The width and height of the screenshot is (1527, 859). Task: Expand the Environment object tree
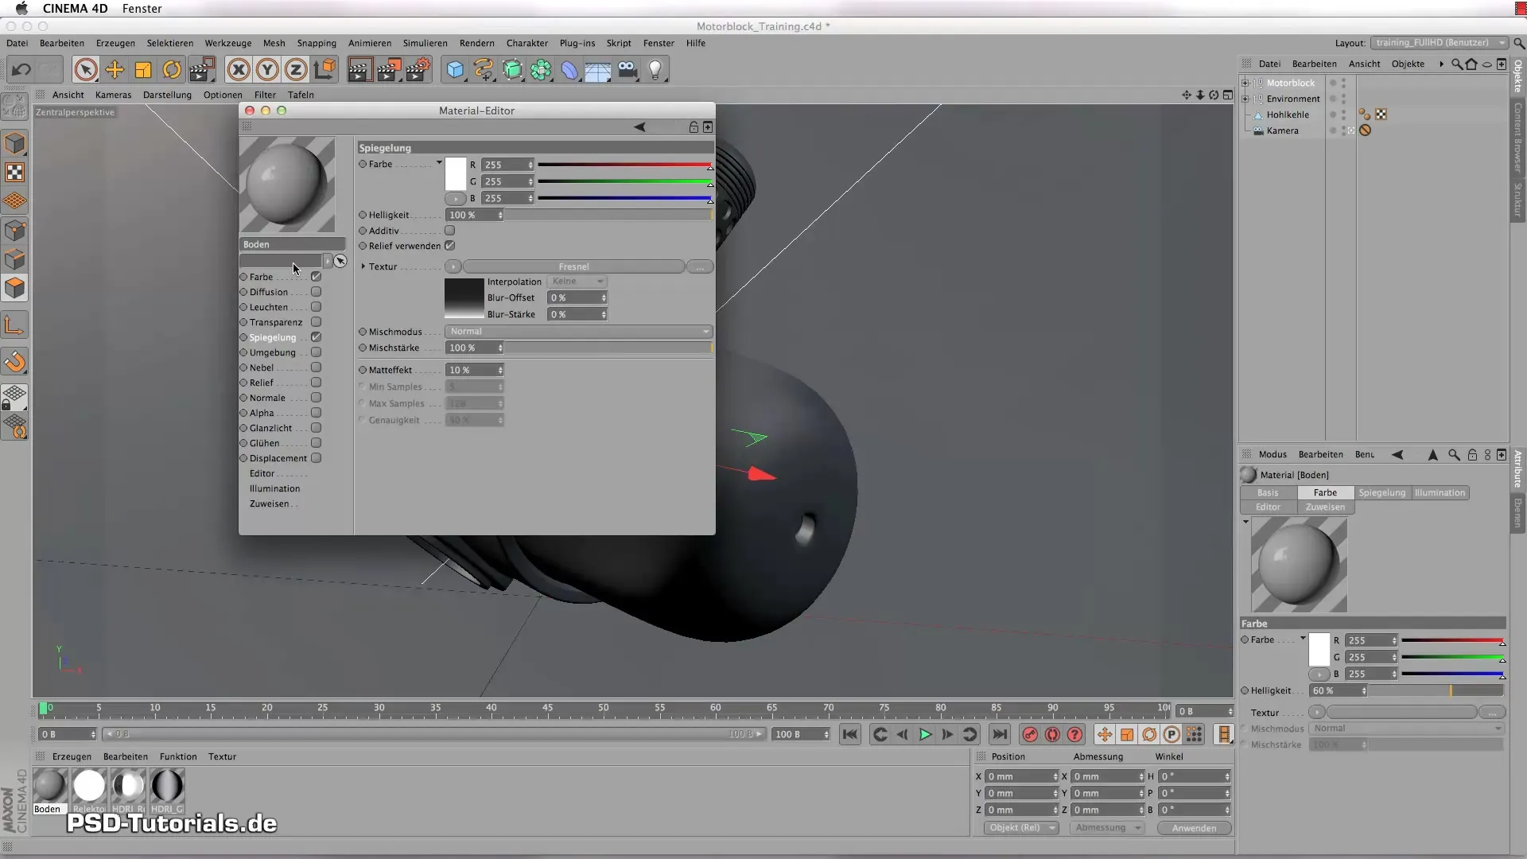click(x=1245, y=99)
